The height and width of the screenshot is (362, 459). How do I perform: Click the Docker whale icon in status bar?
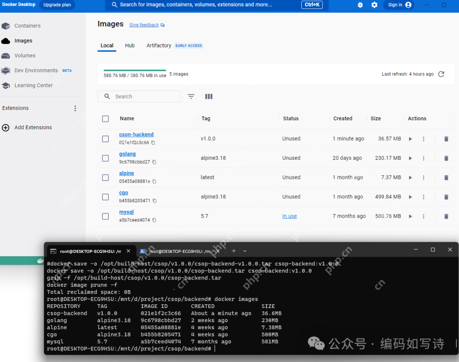coord(40,260)
